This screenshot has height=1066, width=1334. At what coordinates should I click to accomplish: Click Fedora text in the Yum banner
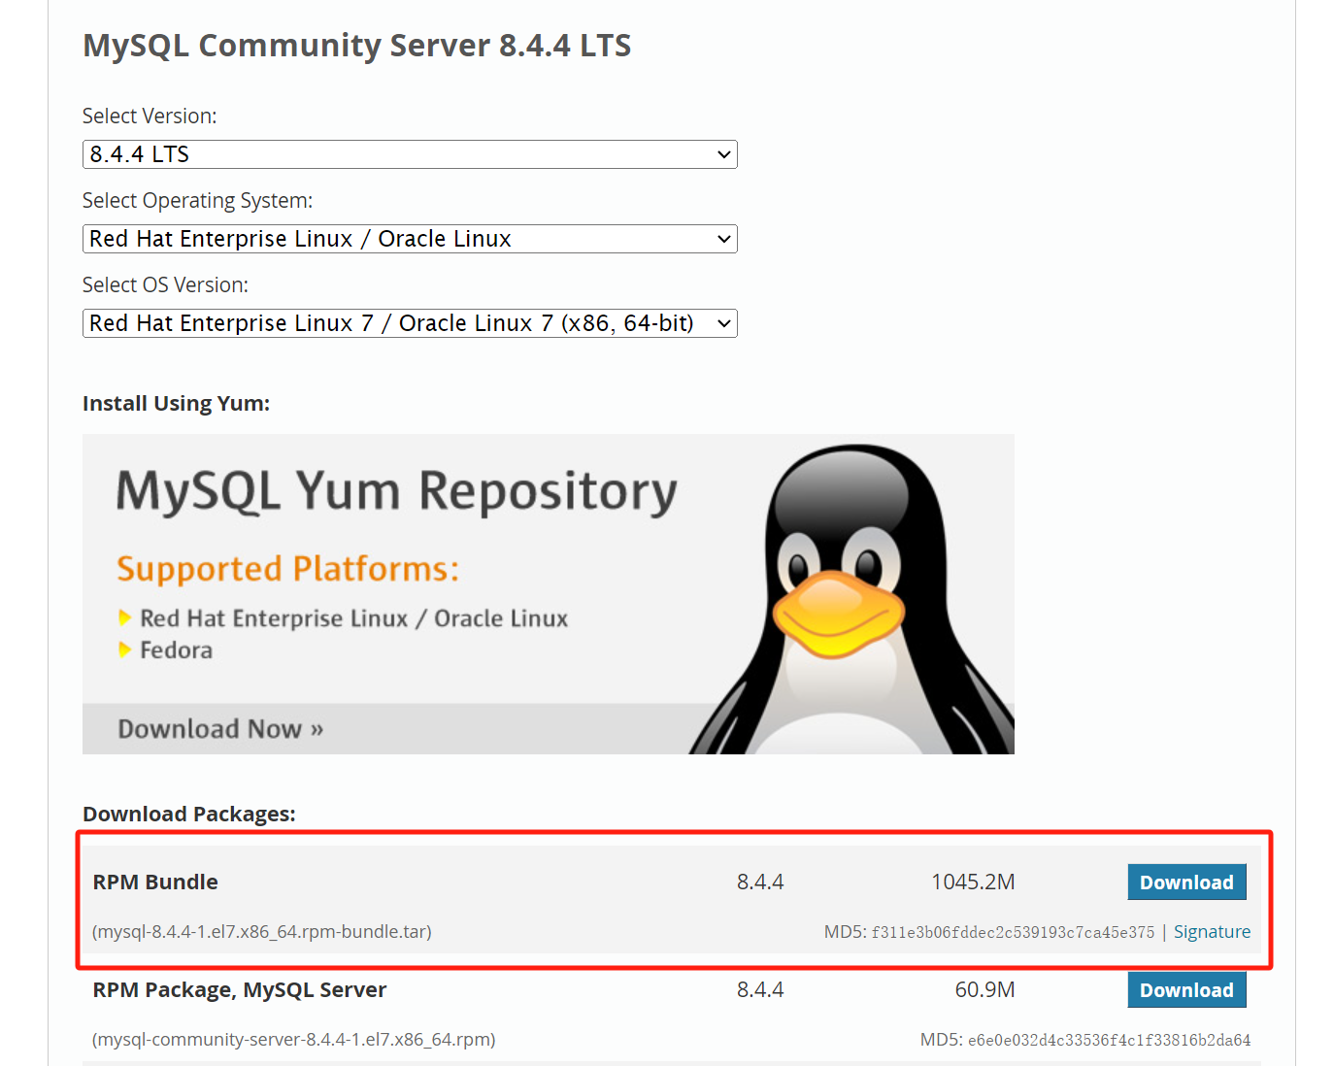click(176, 650)
